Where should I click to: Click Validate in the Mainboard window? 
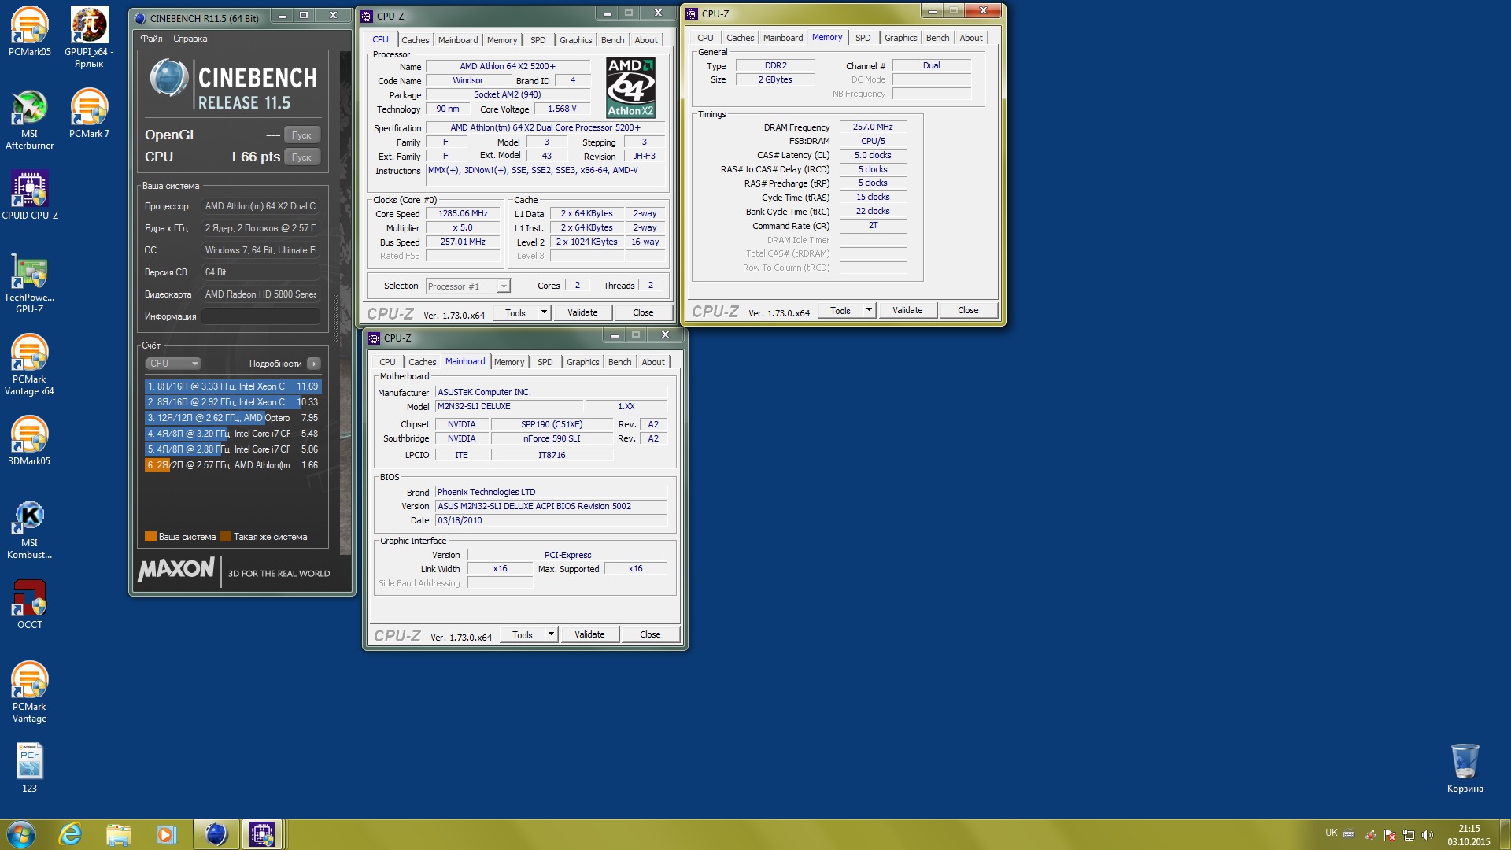click(x=589, y=634)
